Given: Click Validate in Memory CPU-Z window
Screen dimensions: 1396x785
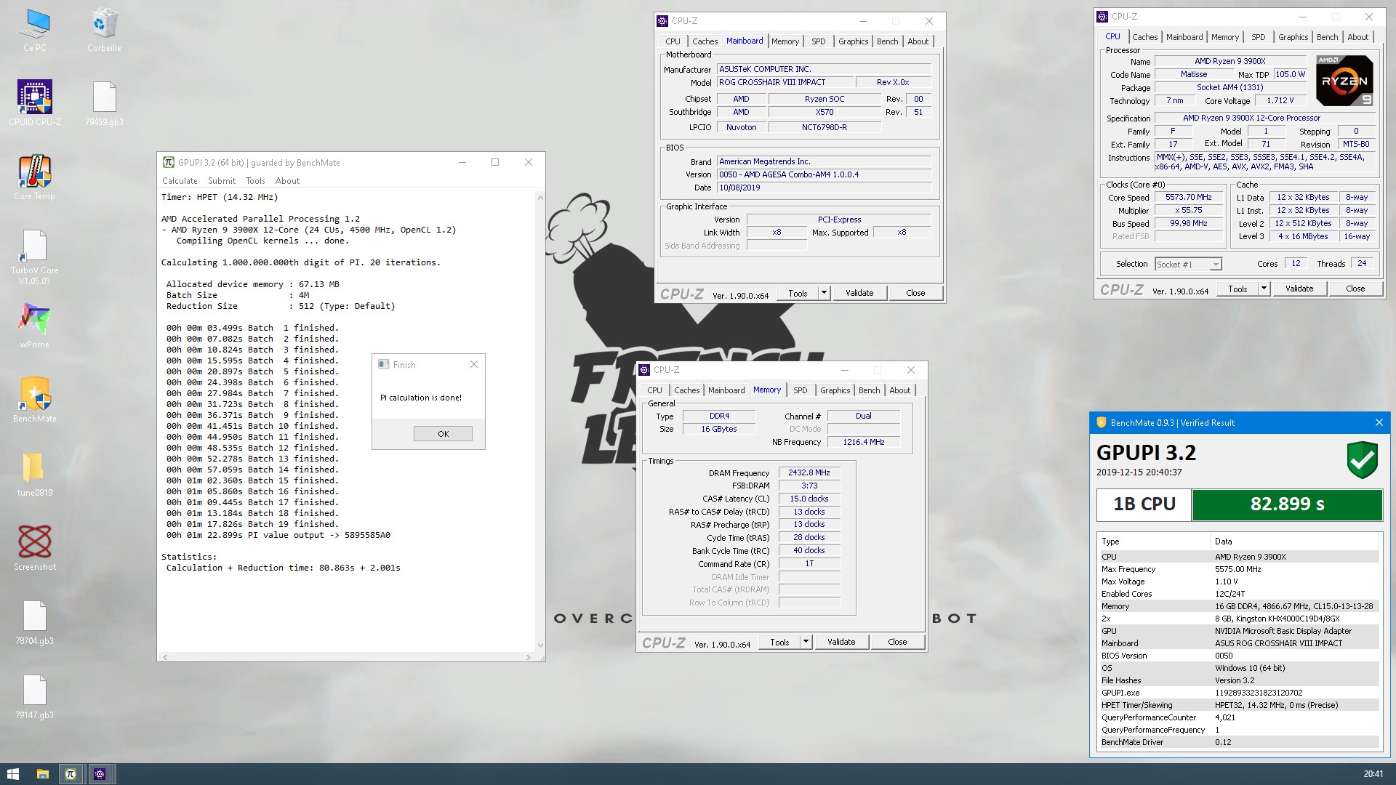Looking at the screenshot, I should (x=841, y=642).
